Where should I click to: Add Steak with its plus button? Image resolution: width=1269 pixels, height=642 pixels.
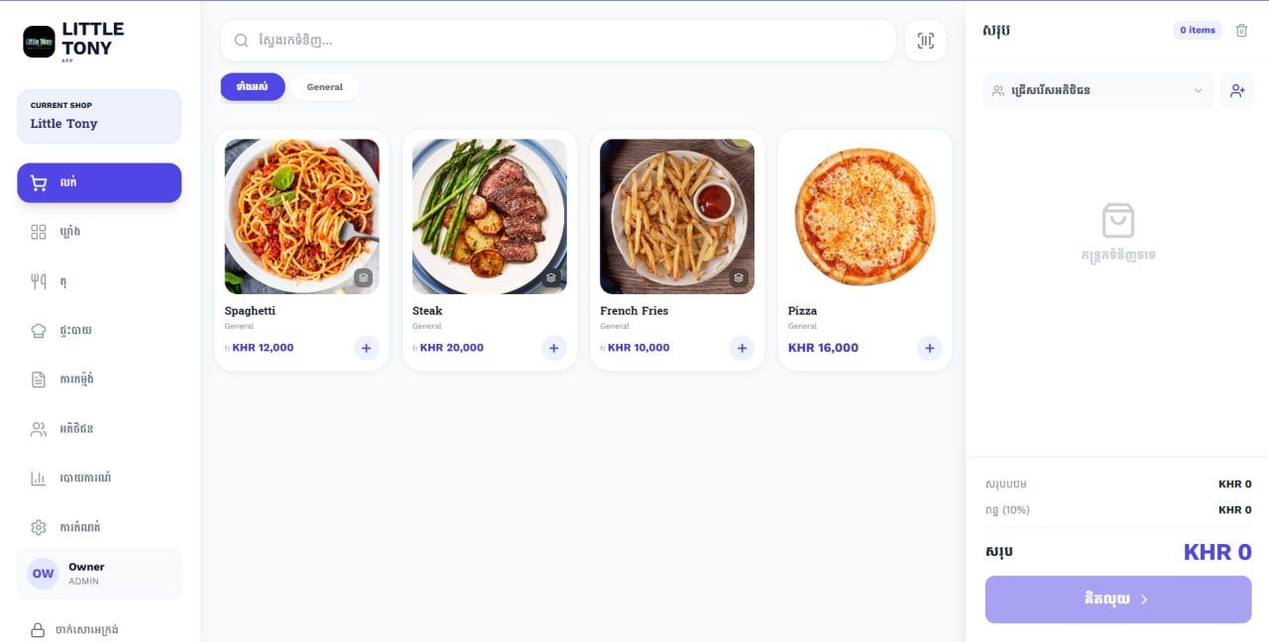click(x=554, y=348)
